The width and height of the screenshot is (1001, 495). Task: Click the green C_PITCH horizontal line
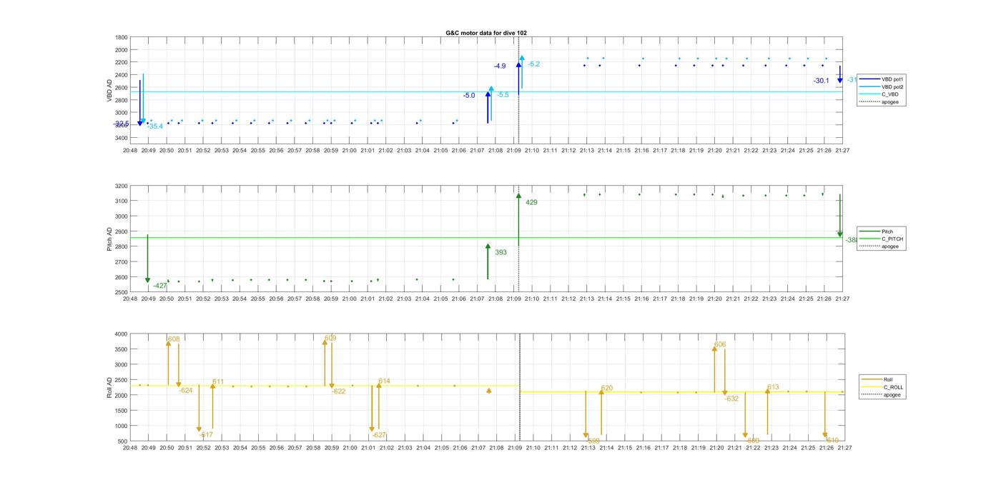[486, 238]
